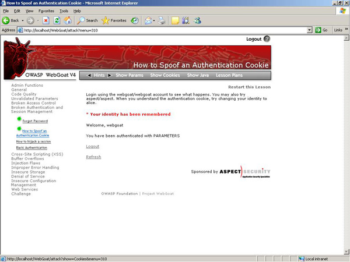Screen dimensions: 350x262
Task: Expand Improper Error Handling category
Action: 35,168
